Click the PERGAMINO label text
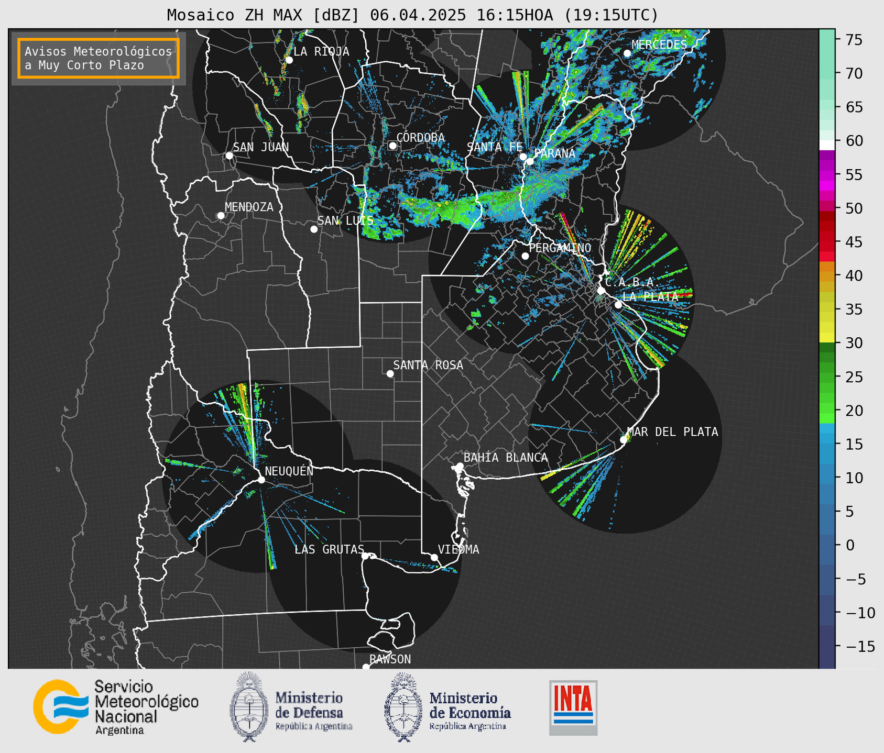Image resolution: width=884 pixels, height=753 pixels. [x=560, y=248]
